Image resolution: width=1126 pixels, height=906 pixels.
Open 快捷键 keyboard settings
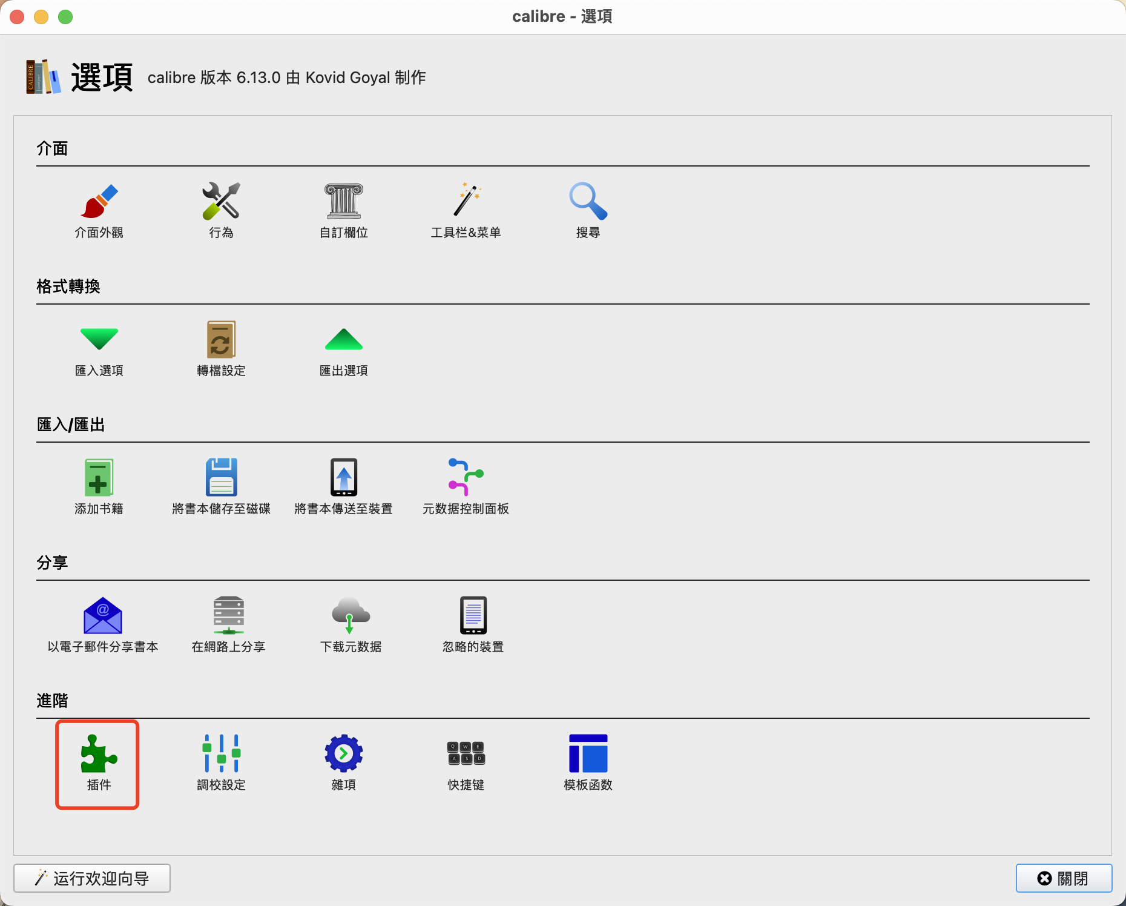[x=466, y=754]
